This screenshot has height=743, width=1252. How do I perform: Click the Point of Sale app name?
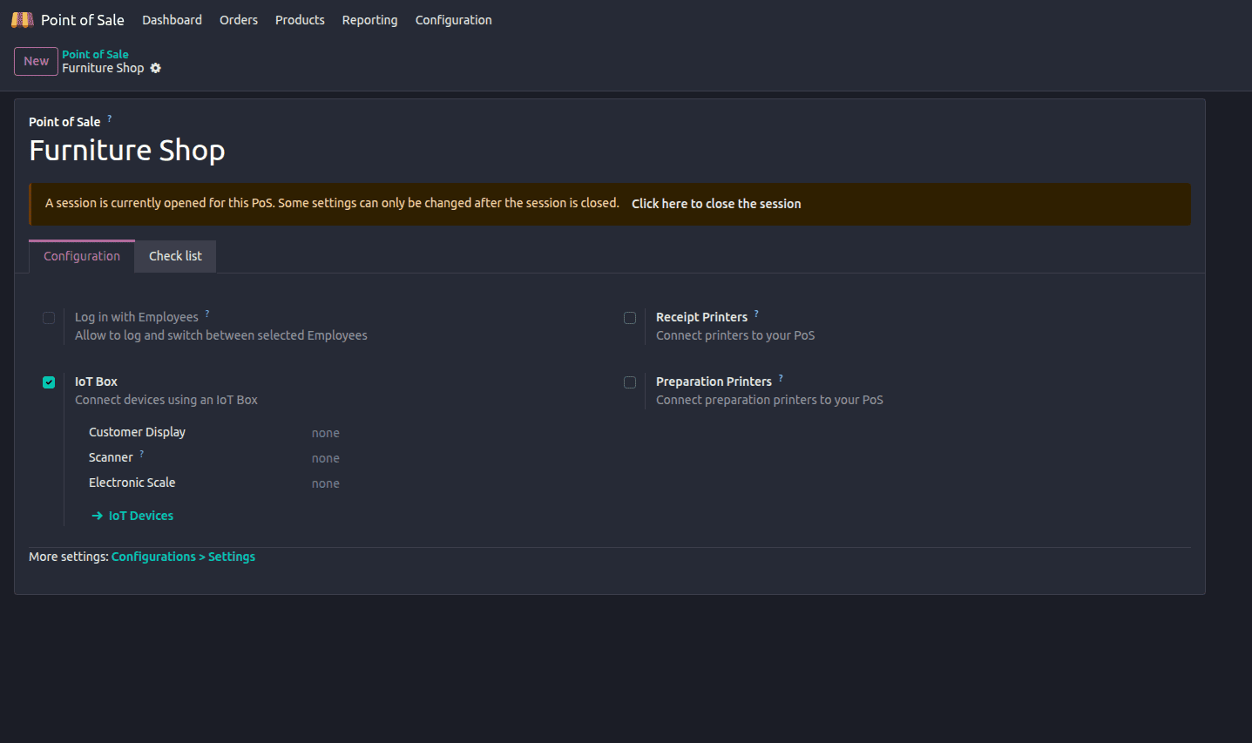83,19
